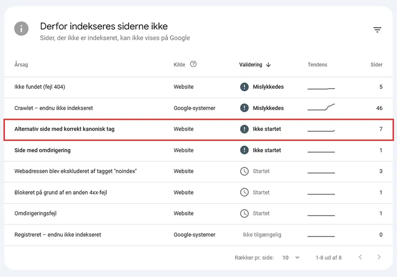Click the grey info icon beside title
This screenshot has width=397, height=277.
pos(21,28)
